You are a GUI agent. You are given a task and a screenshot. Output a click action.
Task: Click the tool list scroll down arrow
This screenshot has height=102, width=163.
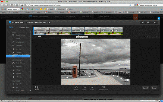(31, 91)
